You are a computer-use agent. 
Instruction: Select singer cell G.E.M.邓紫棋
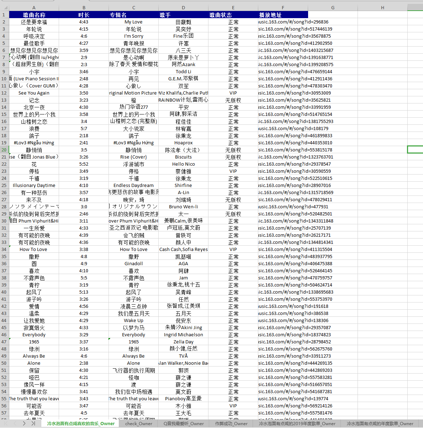tap(184, 79)
